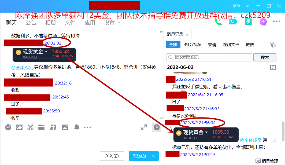Select the 消息记录 tab
The height and width of the screenshot is (165, 285).
click(175, 34)
